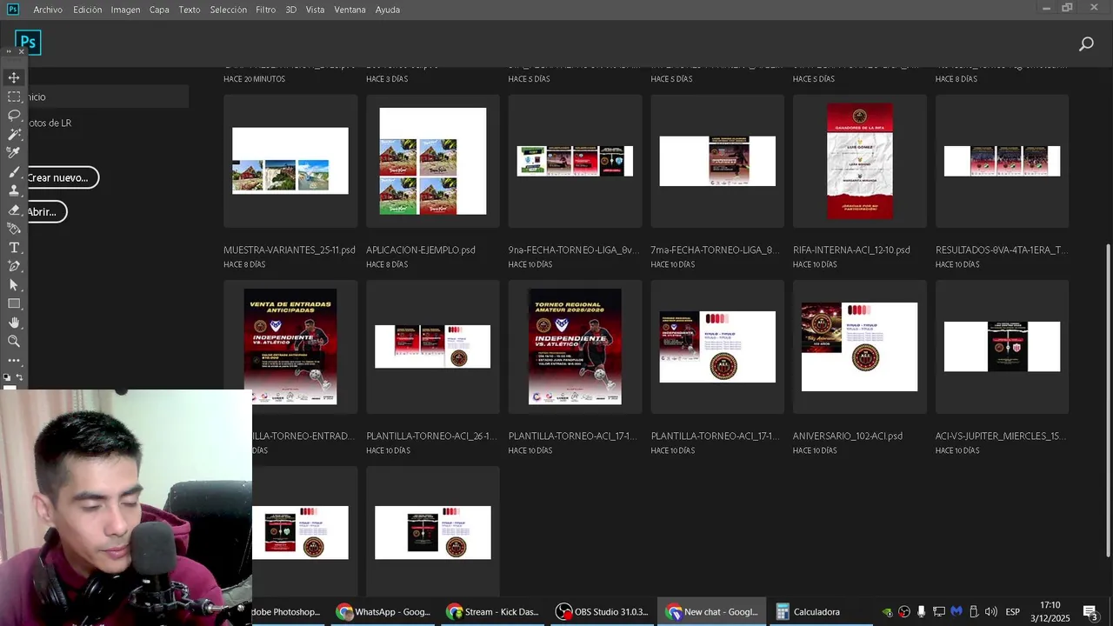The width and height of the screenshot is (1113, 626).
Task: Open the Edición menu
Action: [87, 10]
